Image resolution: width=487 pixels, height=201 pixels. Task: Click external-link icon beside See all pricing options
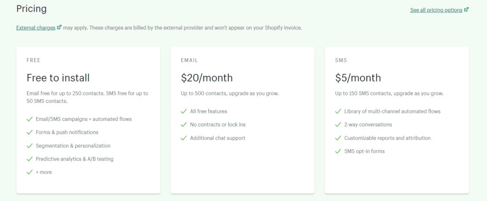point(467,10)
